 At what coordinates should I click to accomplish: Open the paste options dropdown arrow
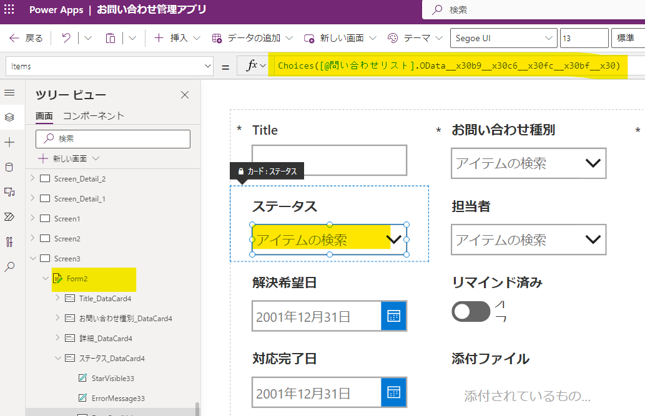pyautogui.click(x=132, y=38)
